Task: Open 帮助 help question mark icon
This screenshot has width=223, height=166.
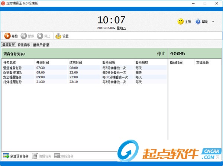Action: pos(198,22)
